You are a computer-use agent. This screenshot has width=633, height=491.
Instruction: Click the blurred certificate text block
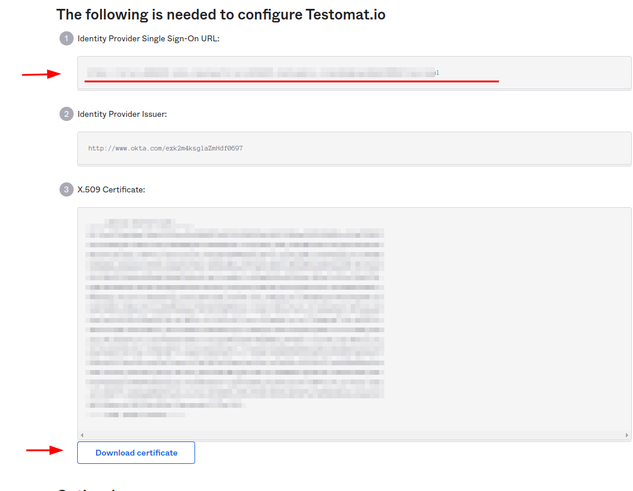point(235,319)
